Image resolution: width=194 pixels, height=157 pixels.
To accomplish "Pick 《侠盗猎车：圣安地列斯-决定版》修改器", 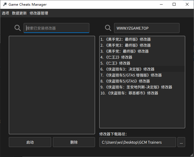I will tap(142, 87).
